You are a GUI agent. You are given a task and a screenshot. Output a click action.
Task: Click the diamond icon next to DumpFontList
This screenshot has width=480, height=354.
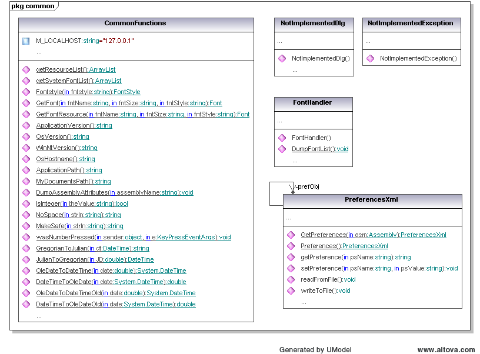(282, 149)
